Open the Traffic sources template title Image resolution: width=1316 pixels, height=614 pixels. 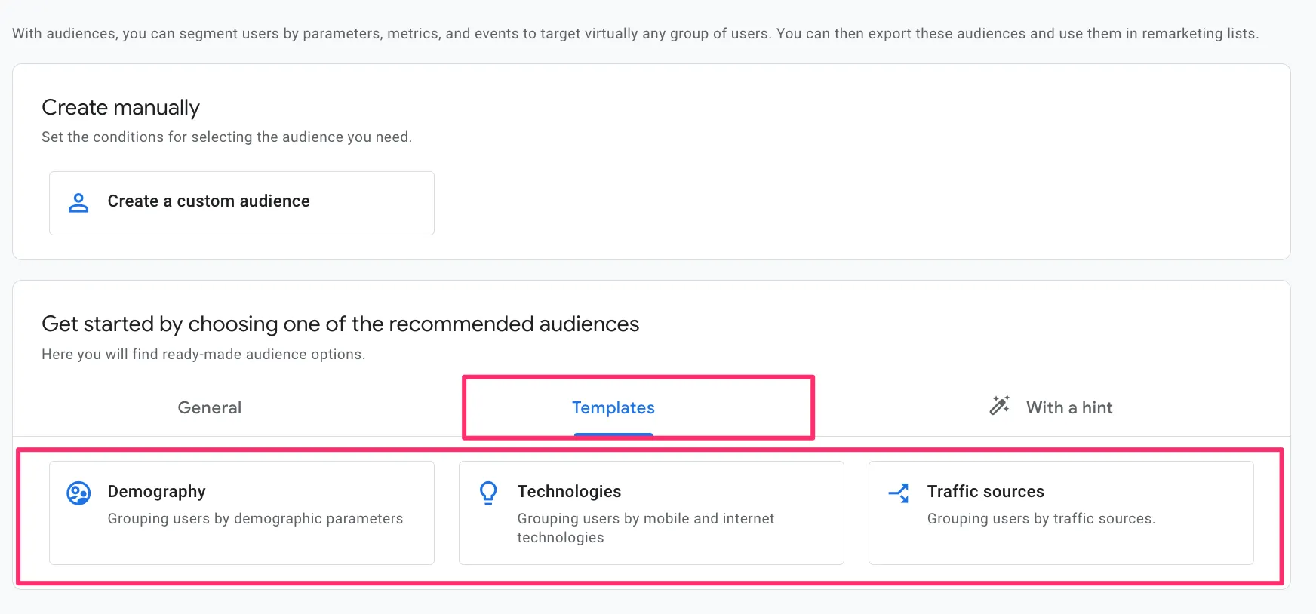point(985,491)
